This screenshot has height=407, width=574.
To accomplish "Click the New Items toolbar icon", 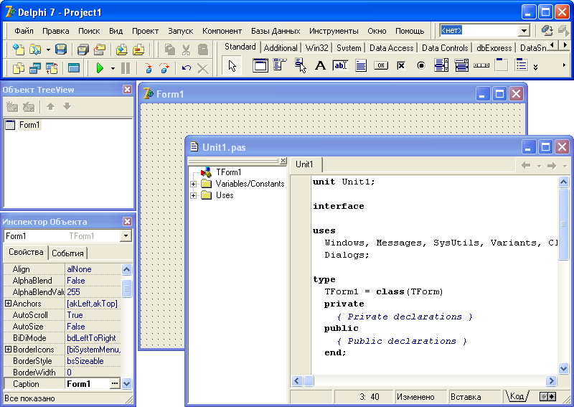I will tap(19, 49).
